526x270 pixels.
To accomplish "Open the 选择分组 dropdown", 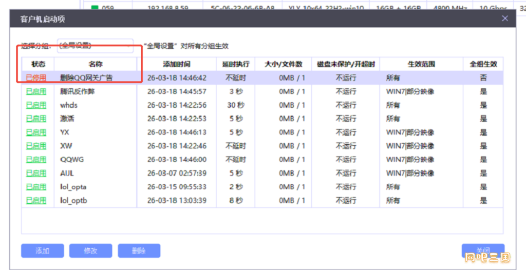I will click(x=95, y=46).
